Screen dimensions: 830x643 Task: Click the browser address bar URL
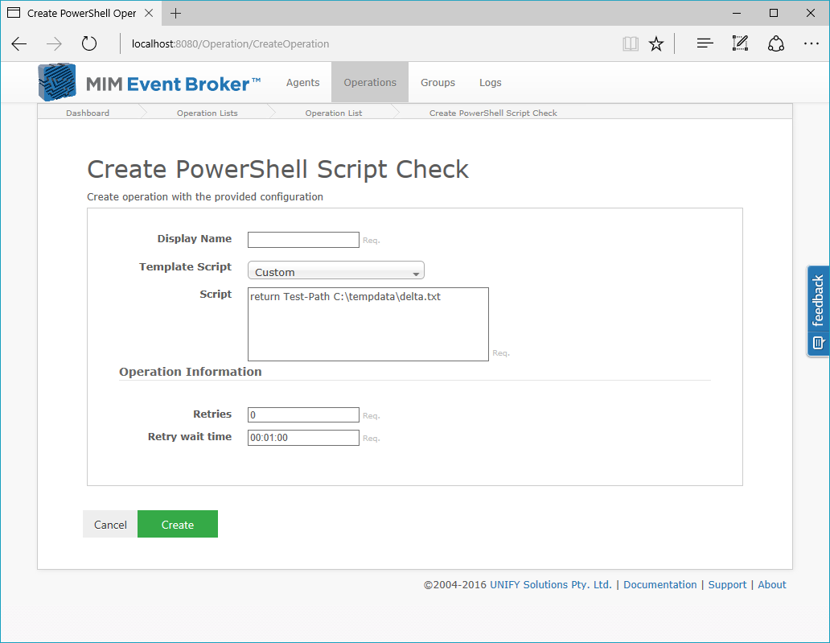[230, 44]
